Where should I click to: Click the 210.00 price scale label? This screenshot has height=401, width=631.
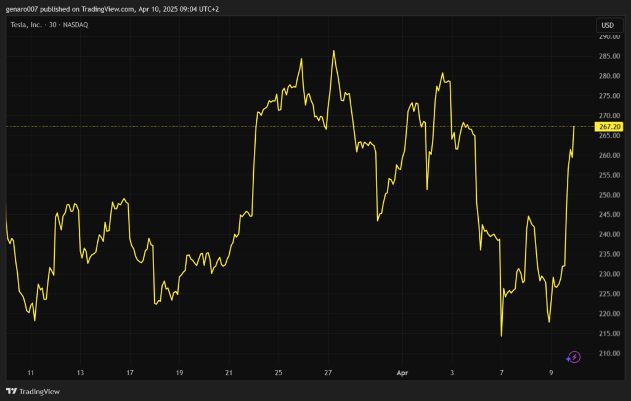click(609, 354)
